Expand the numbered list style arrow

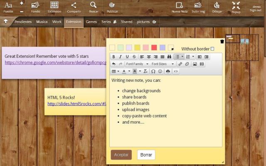tap(193, 56)
